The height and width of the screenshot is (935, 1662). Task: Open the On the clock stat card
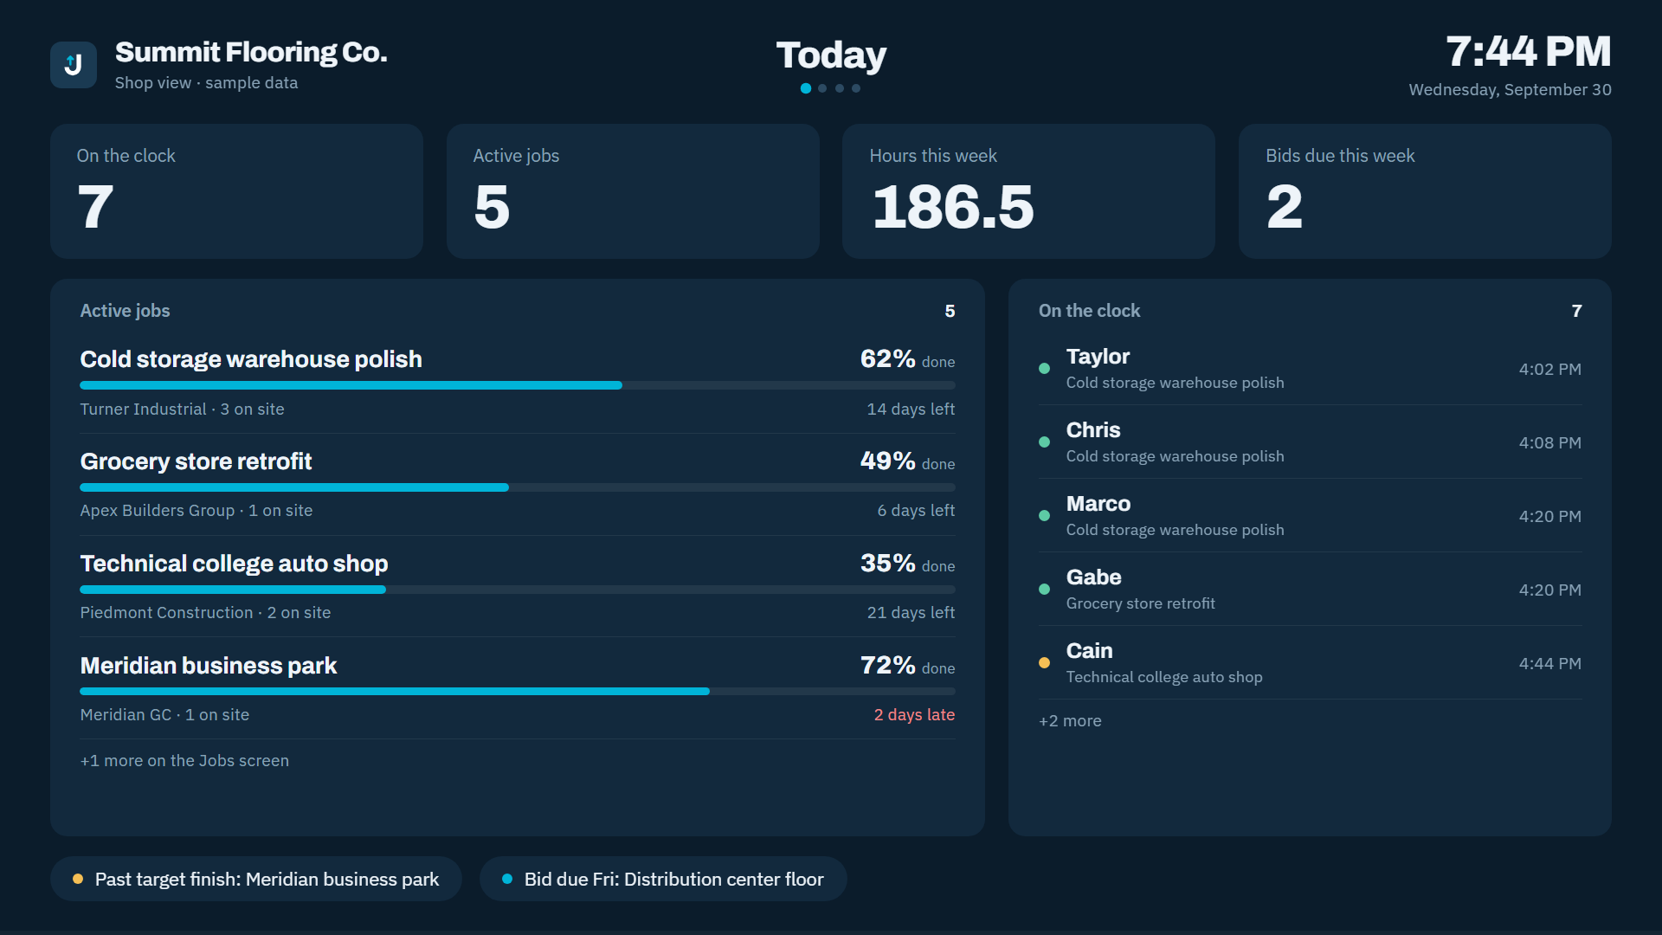point(236,191)
